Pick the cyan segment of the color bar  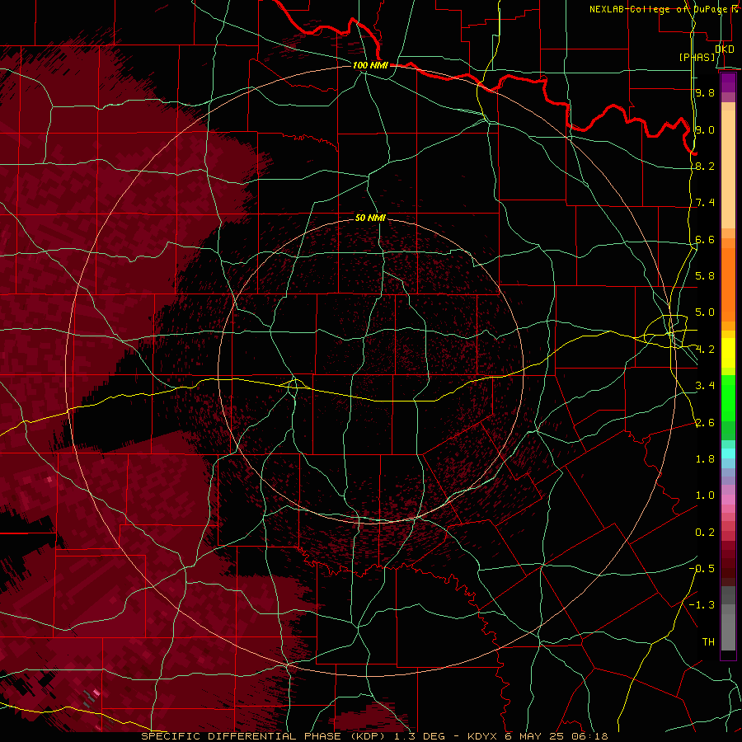tap(728, 453)
